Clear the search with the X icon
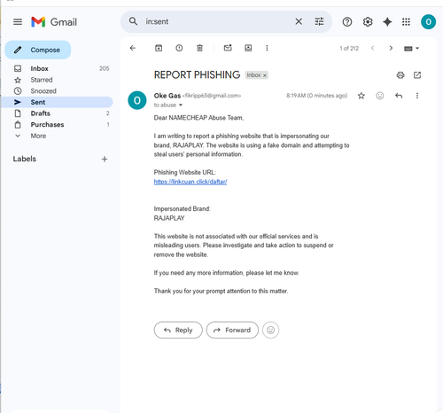443x413 pixels. coord(299,21)
